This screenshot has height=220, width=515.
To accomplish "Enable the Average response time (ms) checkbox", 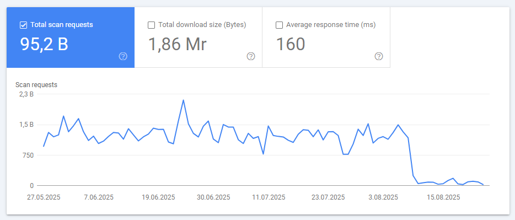I will point(279,25).
